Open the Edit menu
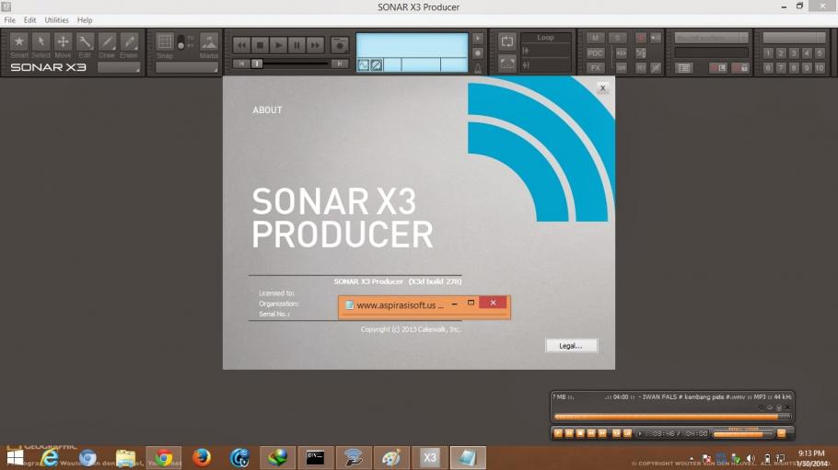This screenshot has height=470, width=838. click(29, 19)
